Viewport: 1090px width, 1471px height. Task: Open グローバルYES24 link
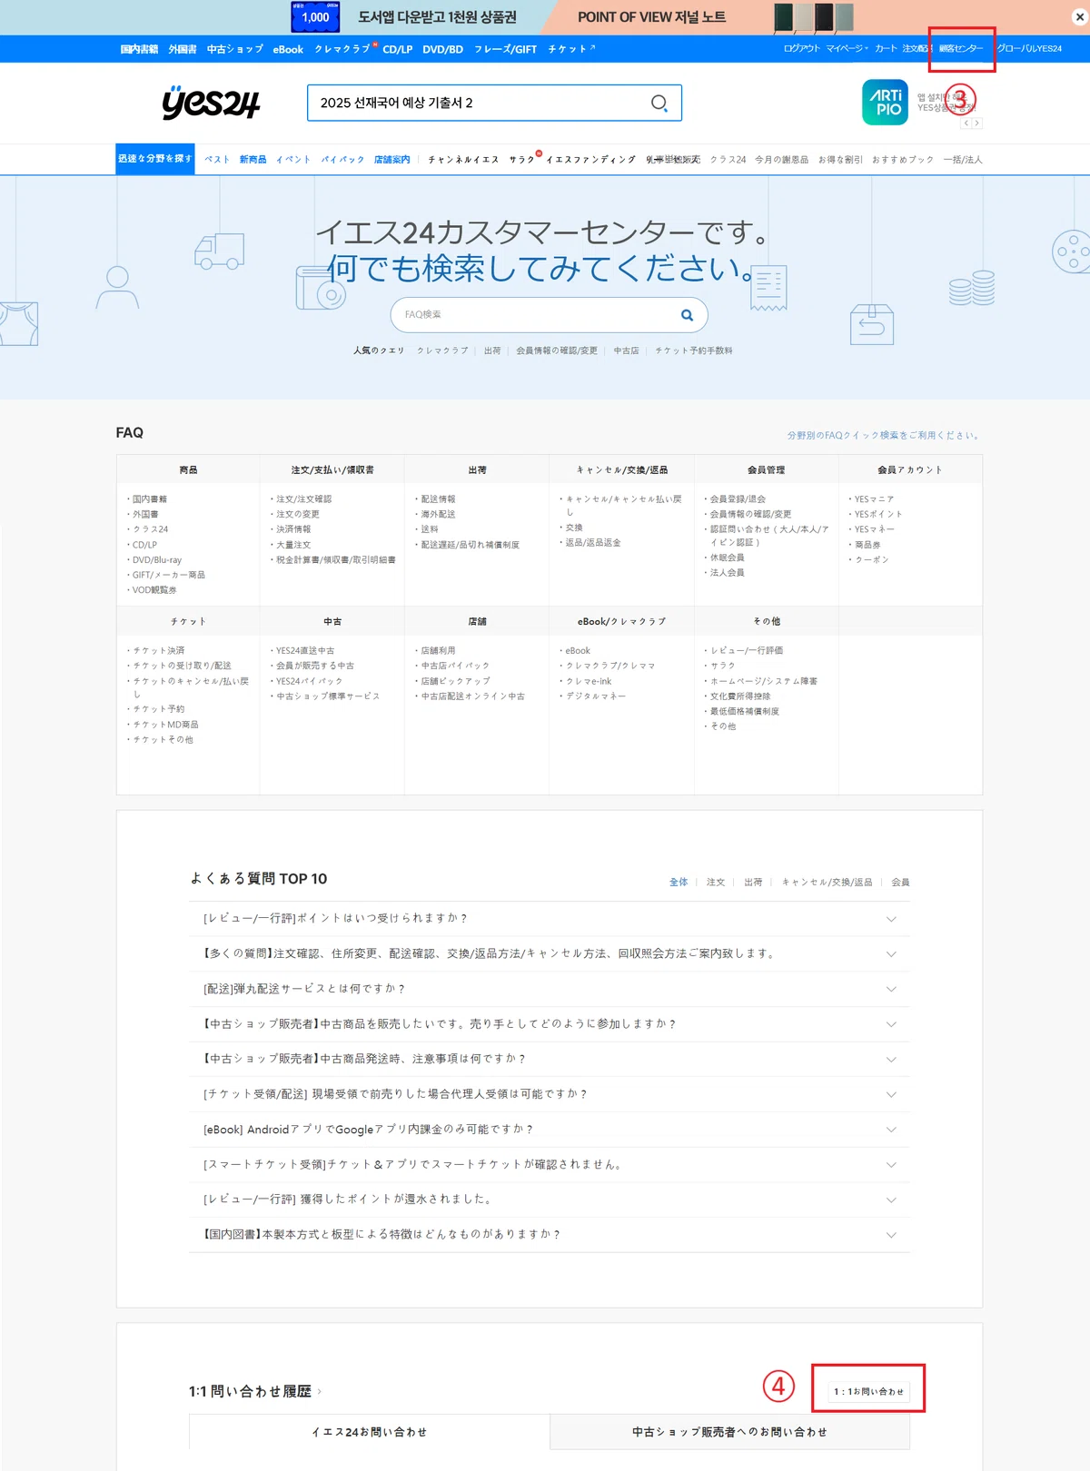pos(1029,49)
